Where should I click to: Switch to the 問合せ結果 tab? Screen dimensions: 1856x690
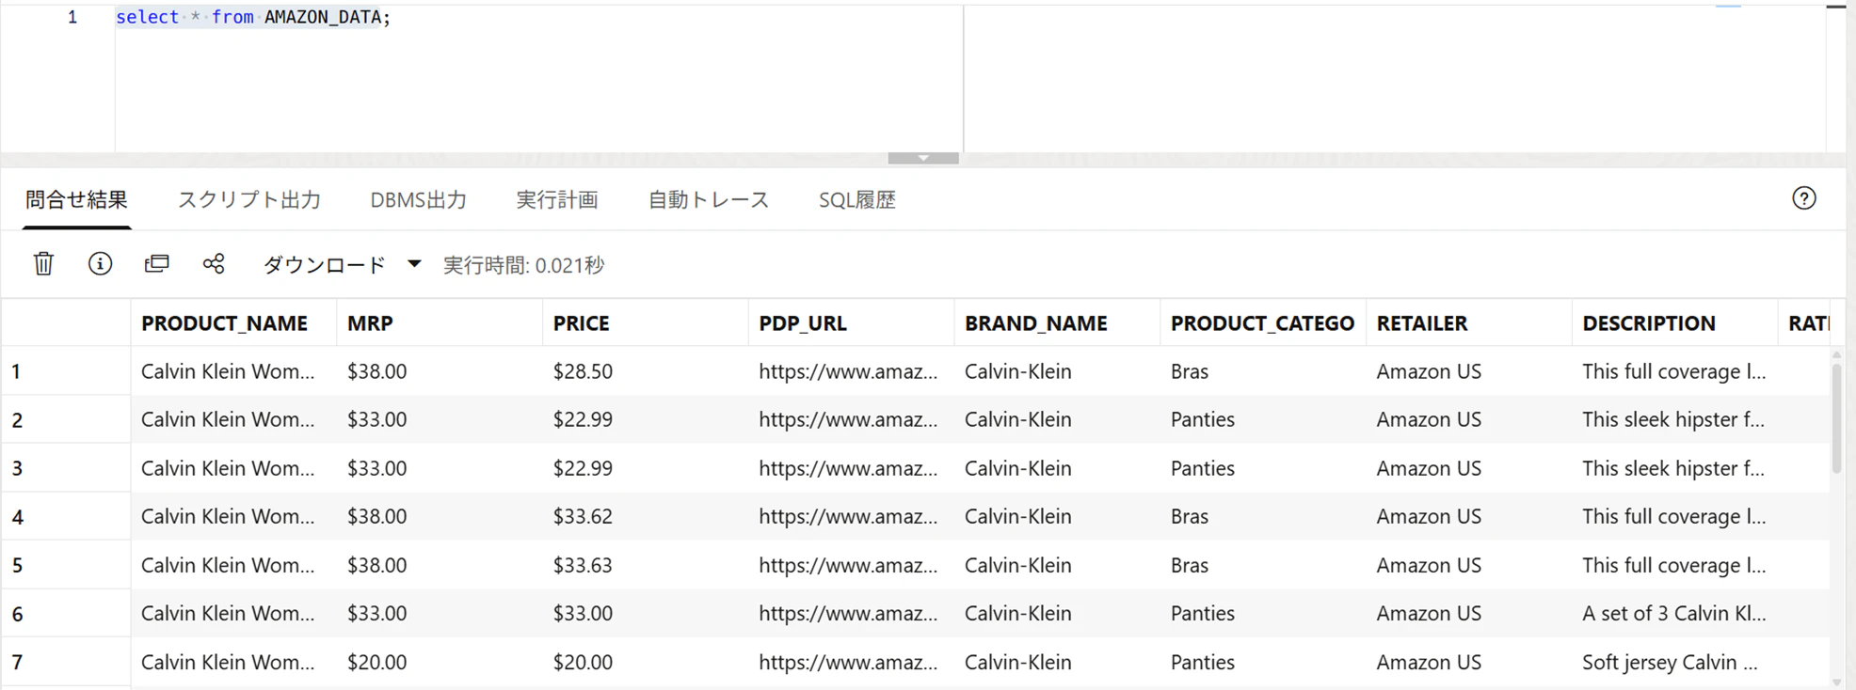(x=76, y=199)
